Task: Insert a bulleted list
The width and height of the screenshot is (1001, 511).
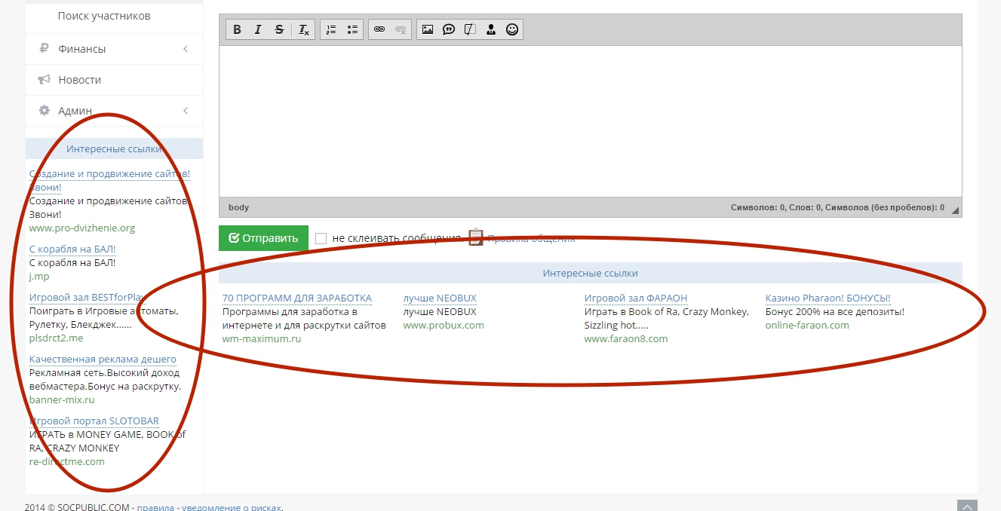Action: [352, 30]
